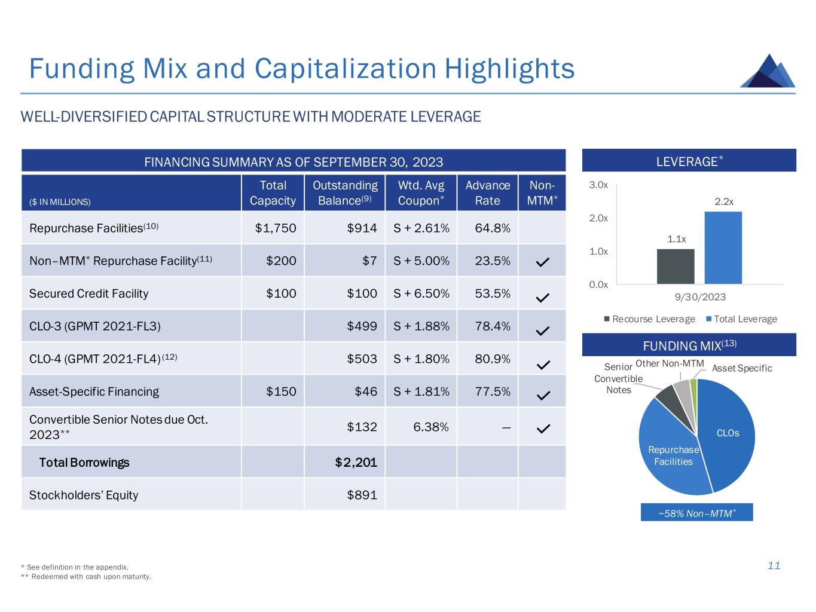Click the Convertible Senior Notes checkmark icon
Image resolution: width=816 pixels, height=612 pixels.
542,429
